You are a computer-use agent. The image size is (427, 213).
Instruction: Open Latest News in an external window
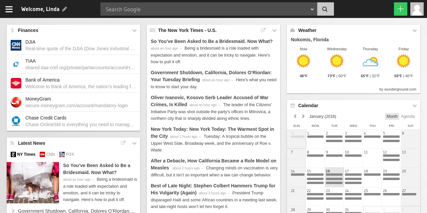click(x=123, y=143)
